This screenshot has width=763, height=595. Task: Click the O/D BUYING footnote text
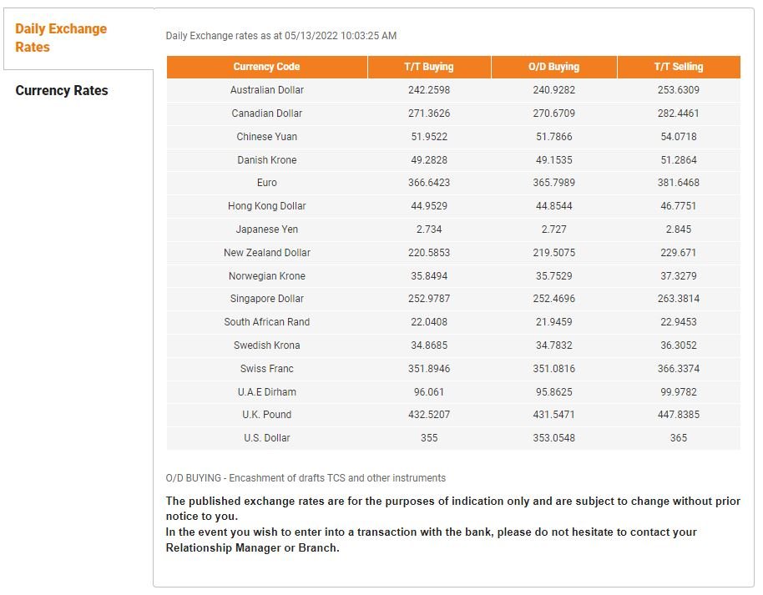306,478
